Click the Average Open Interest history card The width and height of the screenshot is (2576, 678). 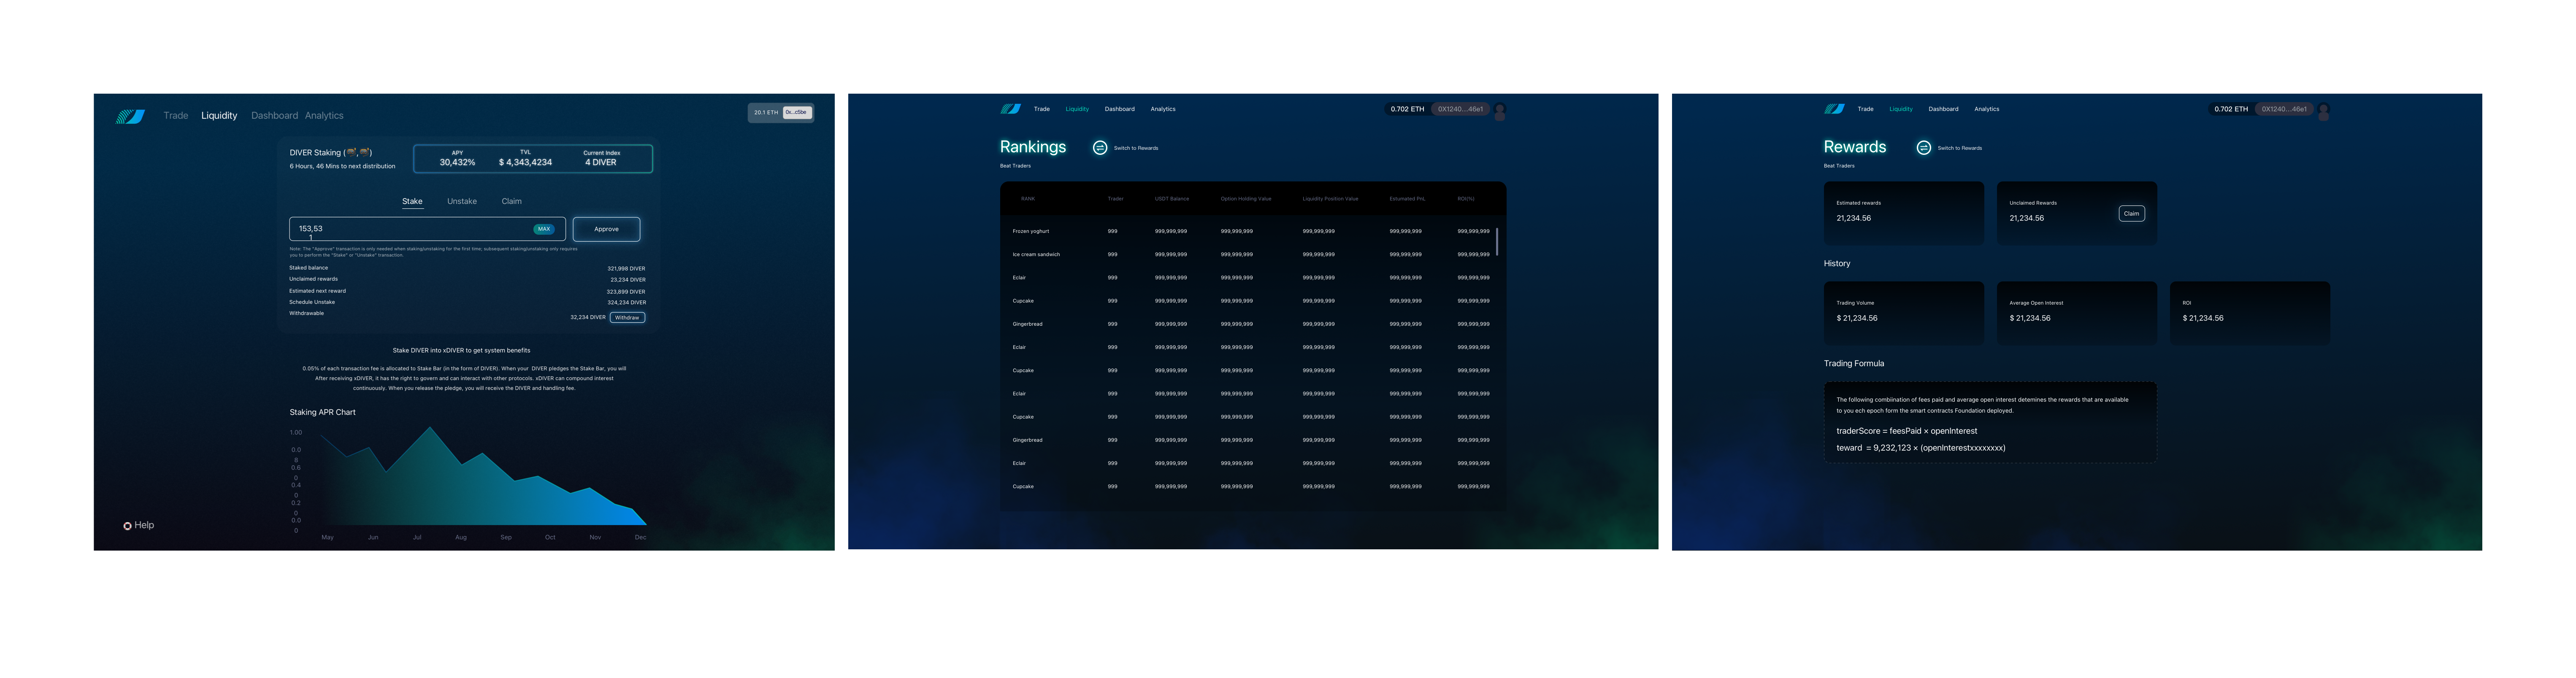point(2077,313)
